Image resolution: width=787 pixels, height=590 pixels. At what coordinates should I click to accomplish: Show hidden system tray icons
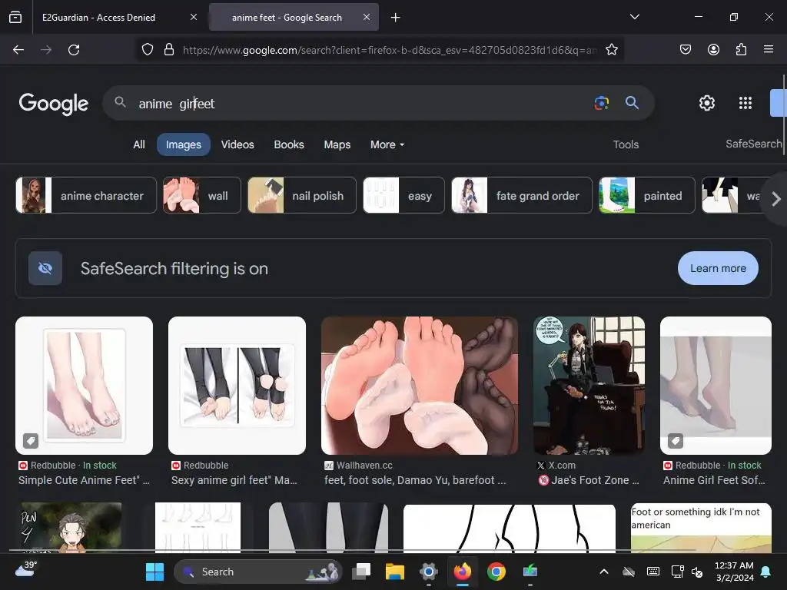(x=604, y=572)
